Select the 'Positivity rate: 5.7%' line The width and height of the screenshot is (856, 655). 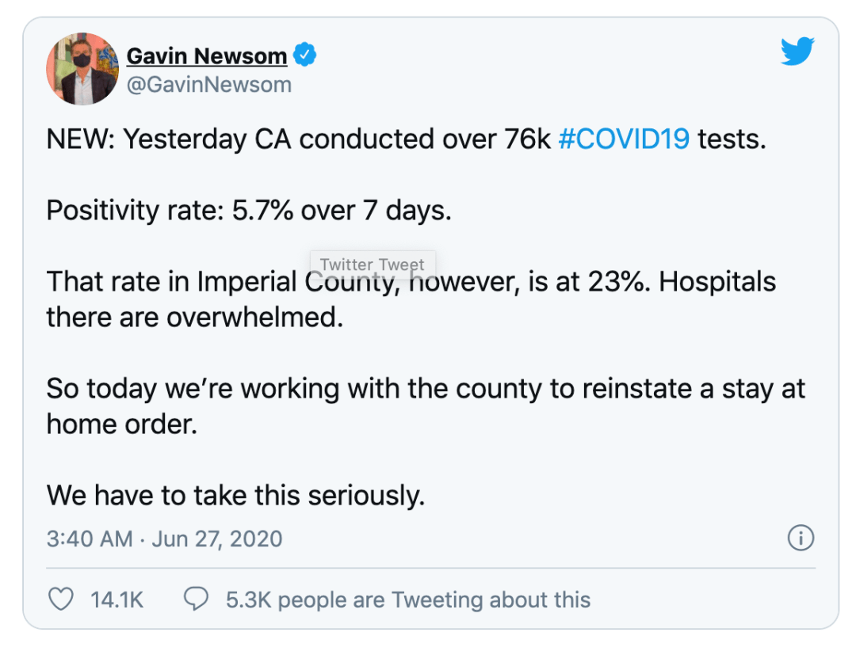click(x=170, y=211)
